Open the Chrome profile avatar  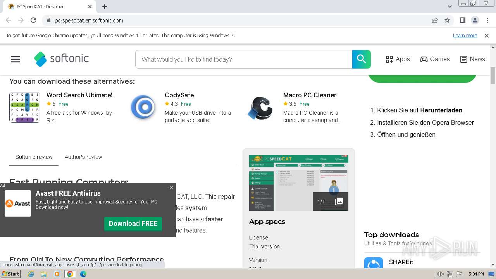[475, 21]
